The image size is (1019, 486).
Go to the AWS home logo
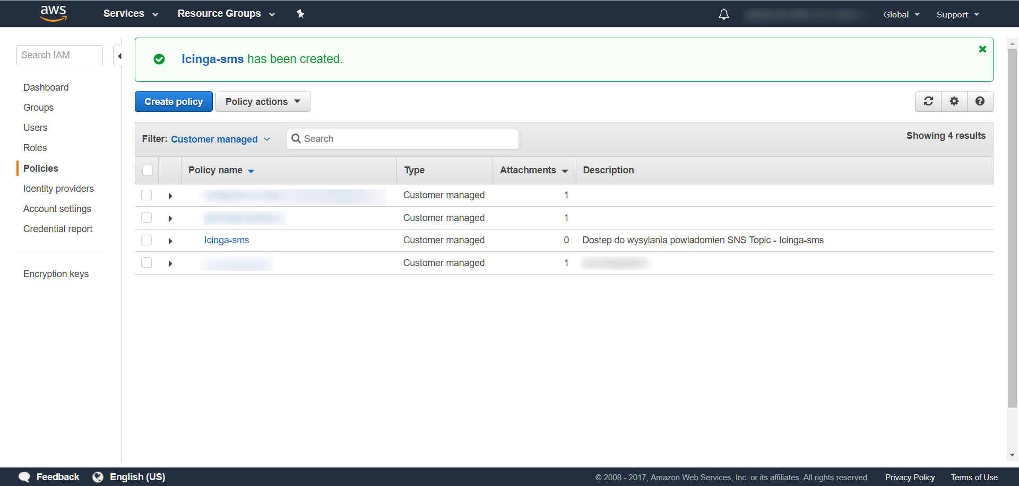point(54,13)
